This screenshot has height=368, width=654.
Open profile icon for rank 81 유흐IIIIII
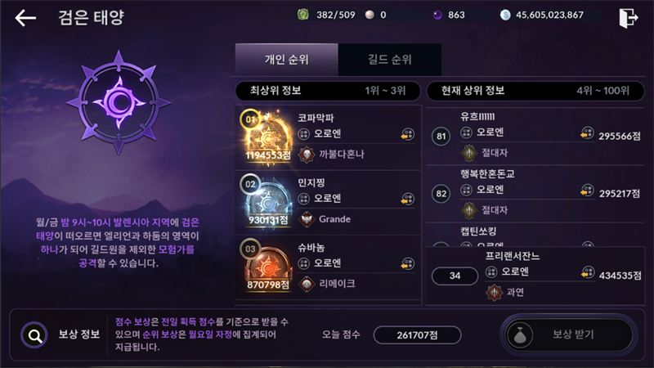(x=587, y=133)
